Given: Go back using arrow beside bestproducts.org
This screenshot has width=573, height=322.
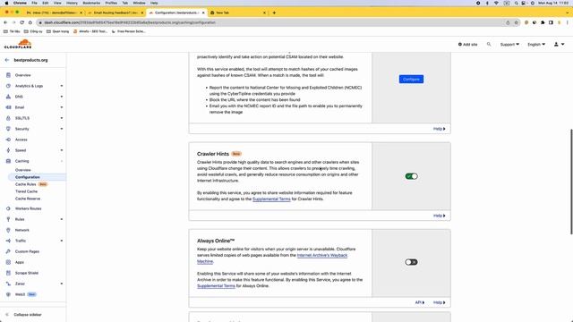Looking at the screenshot, I should coord(7,60).
